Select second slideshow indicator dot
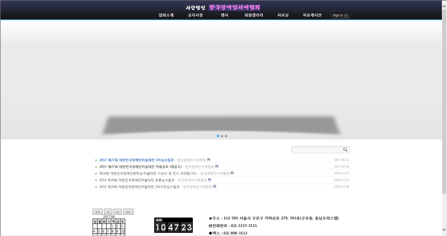447x236 pixels. click(x=222, y=136)
